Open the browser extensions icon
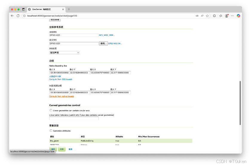 [x=214, y=16]
